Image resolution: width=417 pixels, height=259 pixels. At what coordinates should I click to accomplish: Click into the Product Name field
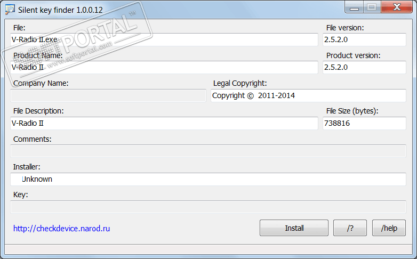(164, 67)
